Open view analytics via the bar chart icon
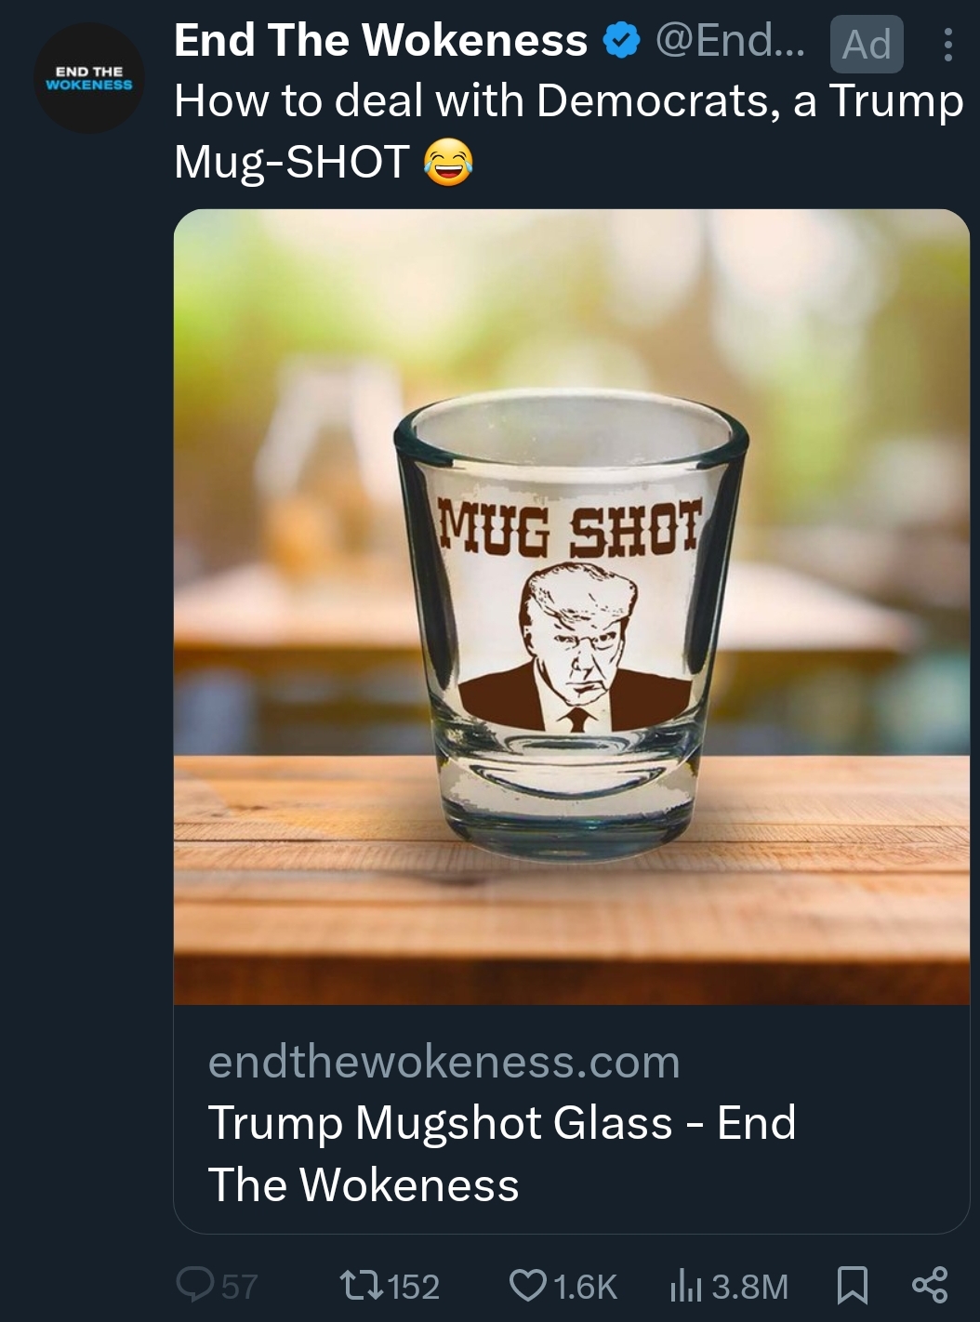The image size is (980, 1322). [685, 1286]
